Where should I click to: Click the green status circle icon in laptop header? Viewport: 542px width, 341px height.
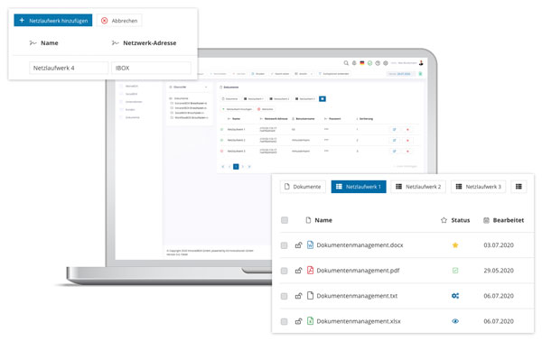(369, 63)
